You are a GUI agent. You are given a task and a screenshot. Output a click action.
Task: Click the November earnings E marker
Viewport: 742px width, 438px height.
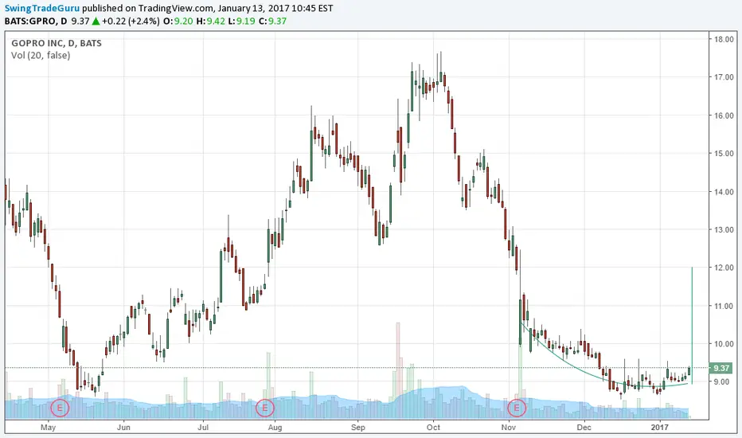517,407
